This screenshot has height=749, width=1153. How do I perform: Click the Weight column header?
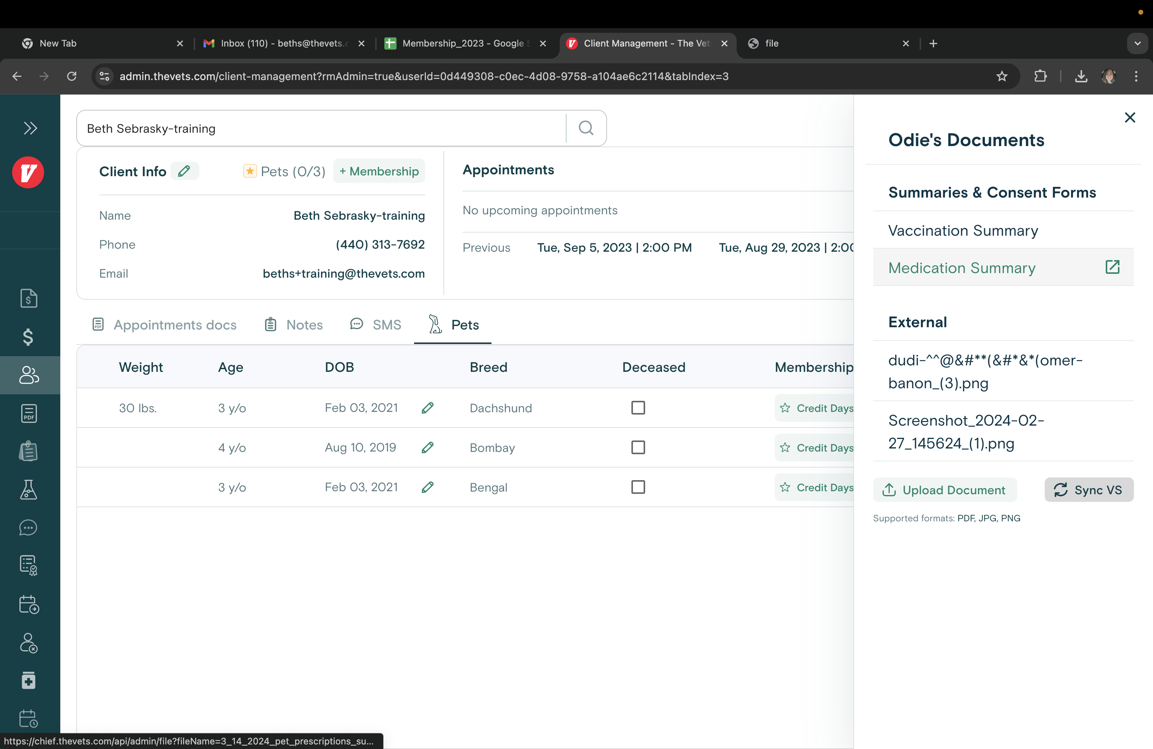tap(140, 367)
